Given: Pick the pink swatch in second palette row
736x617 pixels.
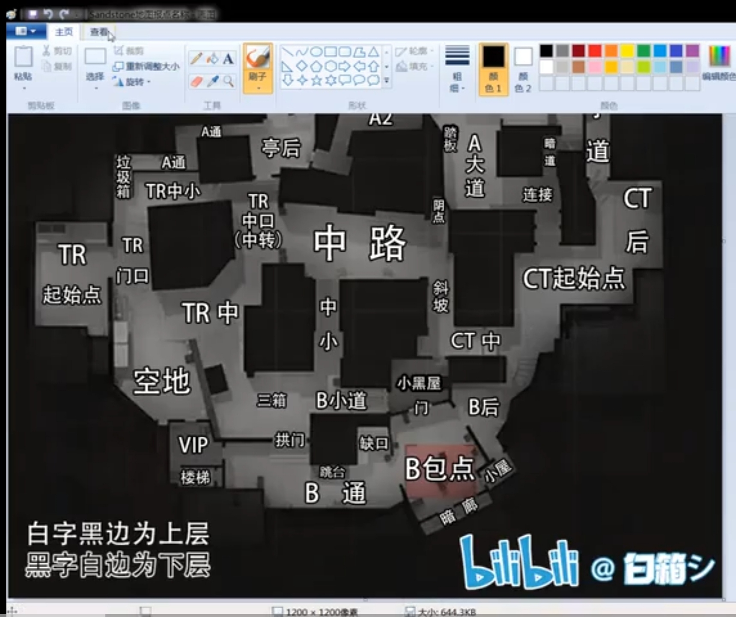Looking at the screenshot, I should pos(595,67).
